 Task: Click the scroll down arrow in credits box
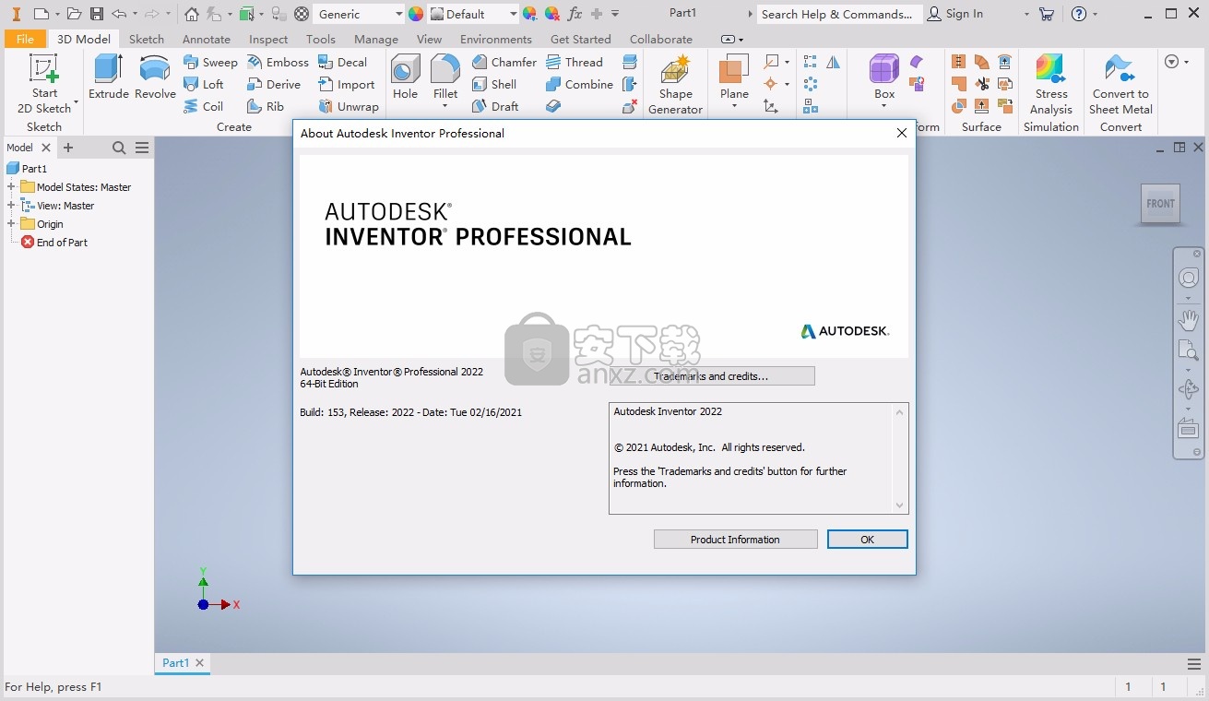tap(900, 505)
